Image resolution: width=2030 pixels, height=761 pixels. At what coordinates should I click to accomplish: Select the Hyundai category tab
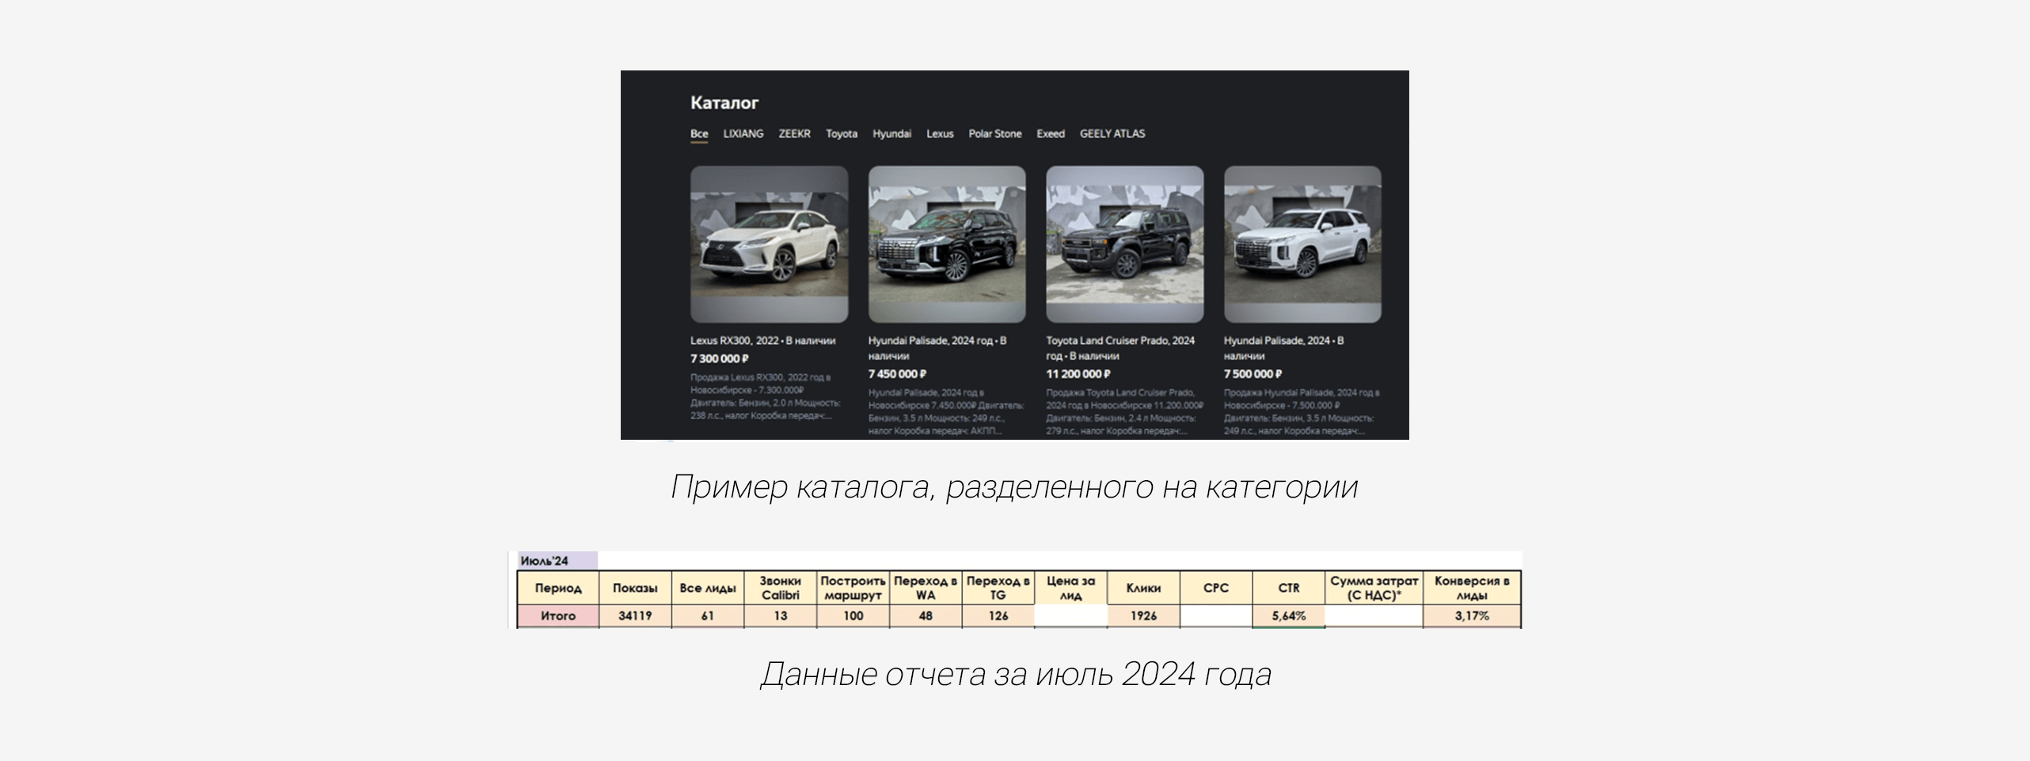(x=892, y=134)
